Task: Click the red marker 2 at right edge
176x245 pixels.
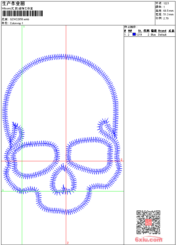Action: coord(121,160)
